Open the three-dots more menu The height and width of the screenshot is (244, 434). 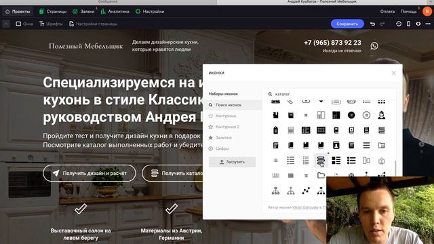[428, 24]
